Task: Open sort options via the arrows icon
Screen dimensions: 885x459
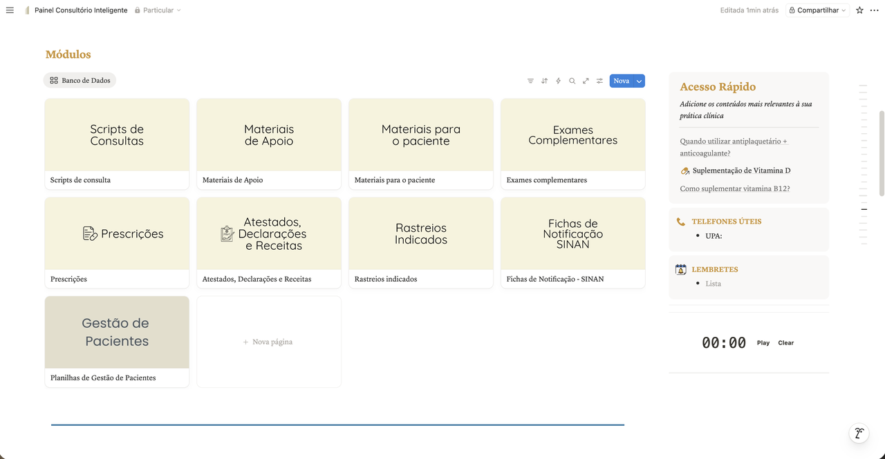Action: click(x=544, y=81)
